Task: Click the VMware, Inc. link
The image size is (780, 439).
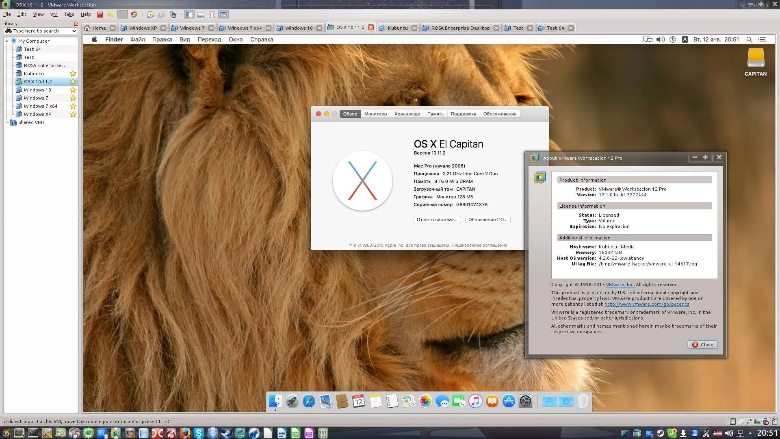Action: pos(620,285)
